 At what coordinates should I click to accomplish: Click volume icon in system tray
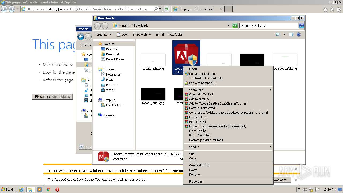305,190
